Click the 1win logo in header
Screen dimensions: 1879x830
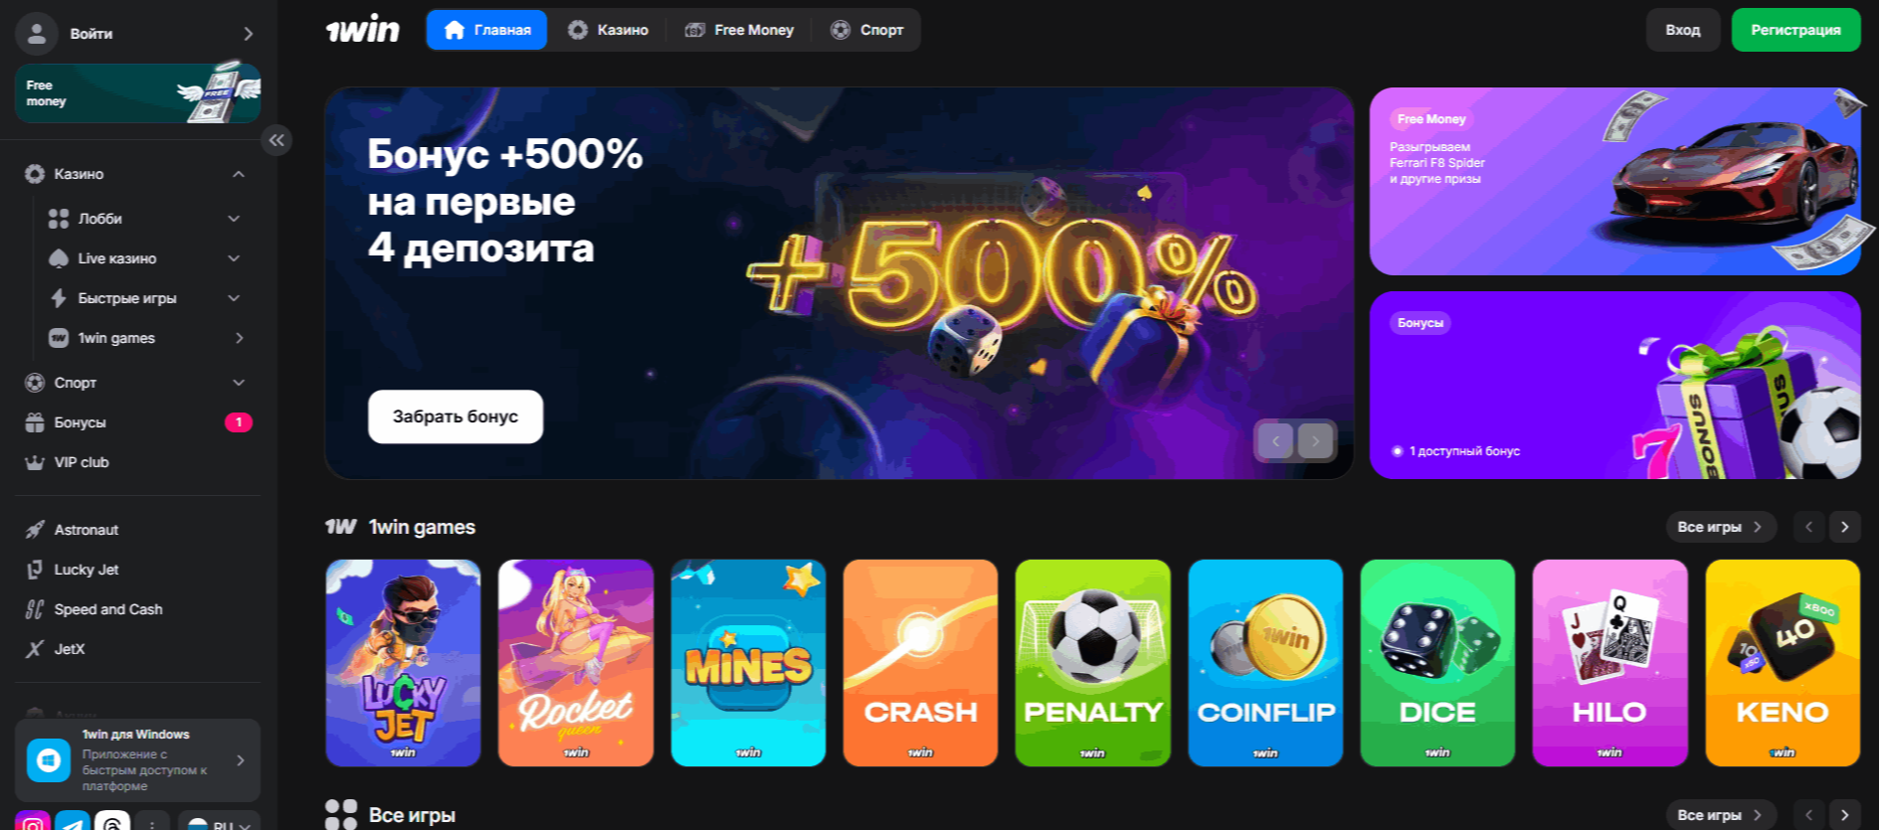pos(363,30)
